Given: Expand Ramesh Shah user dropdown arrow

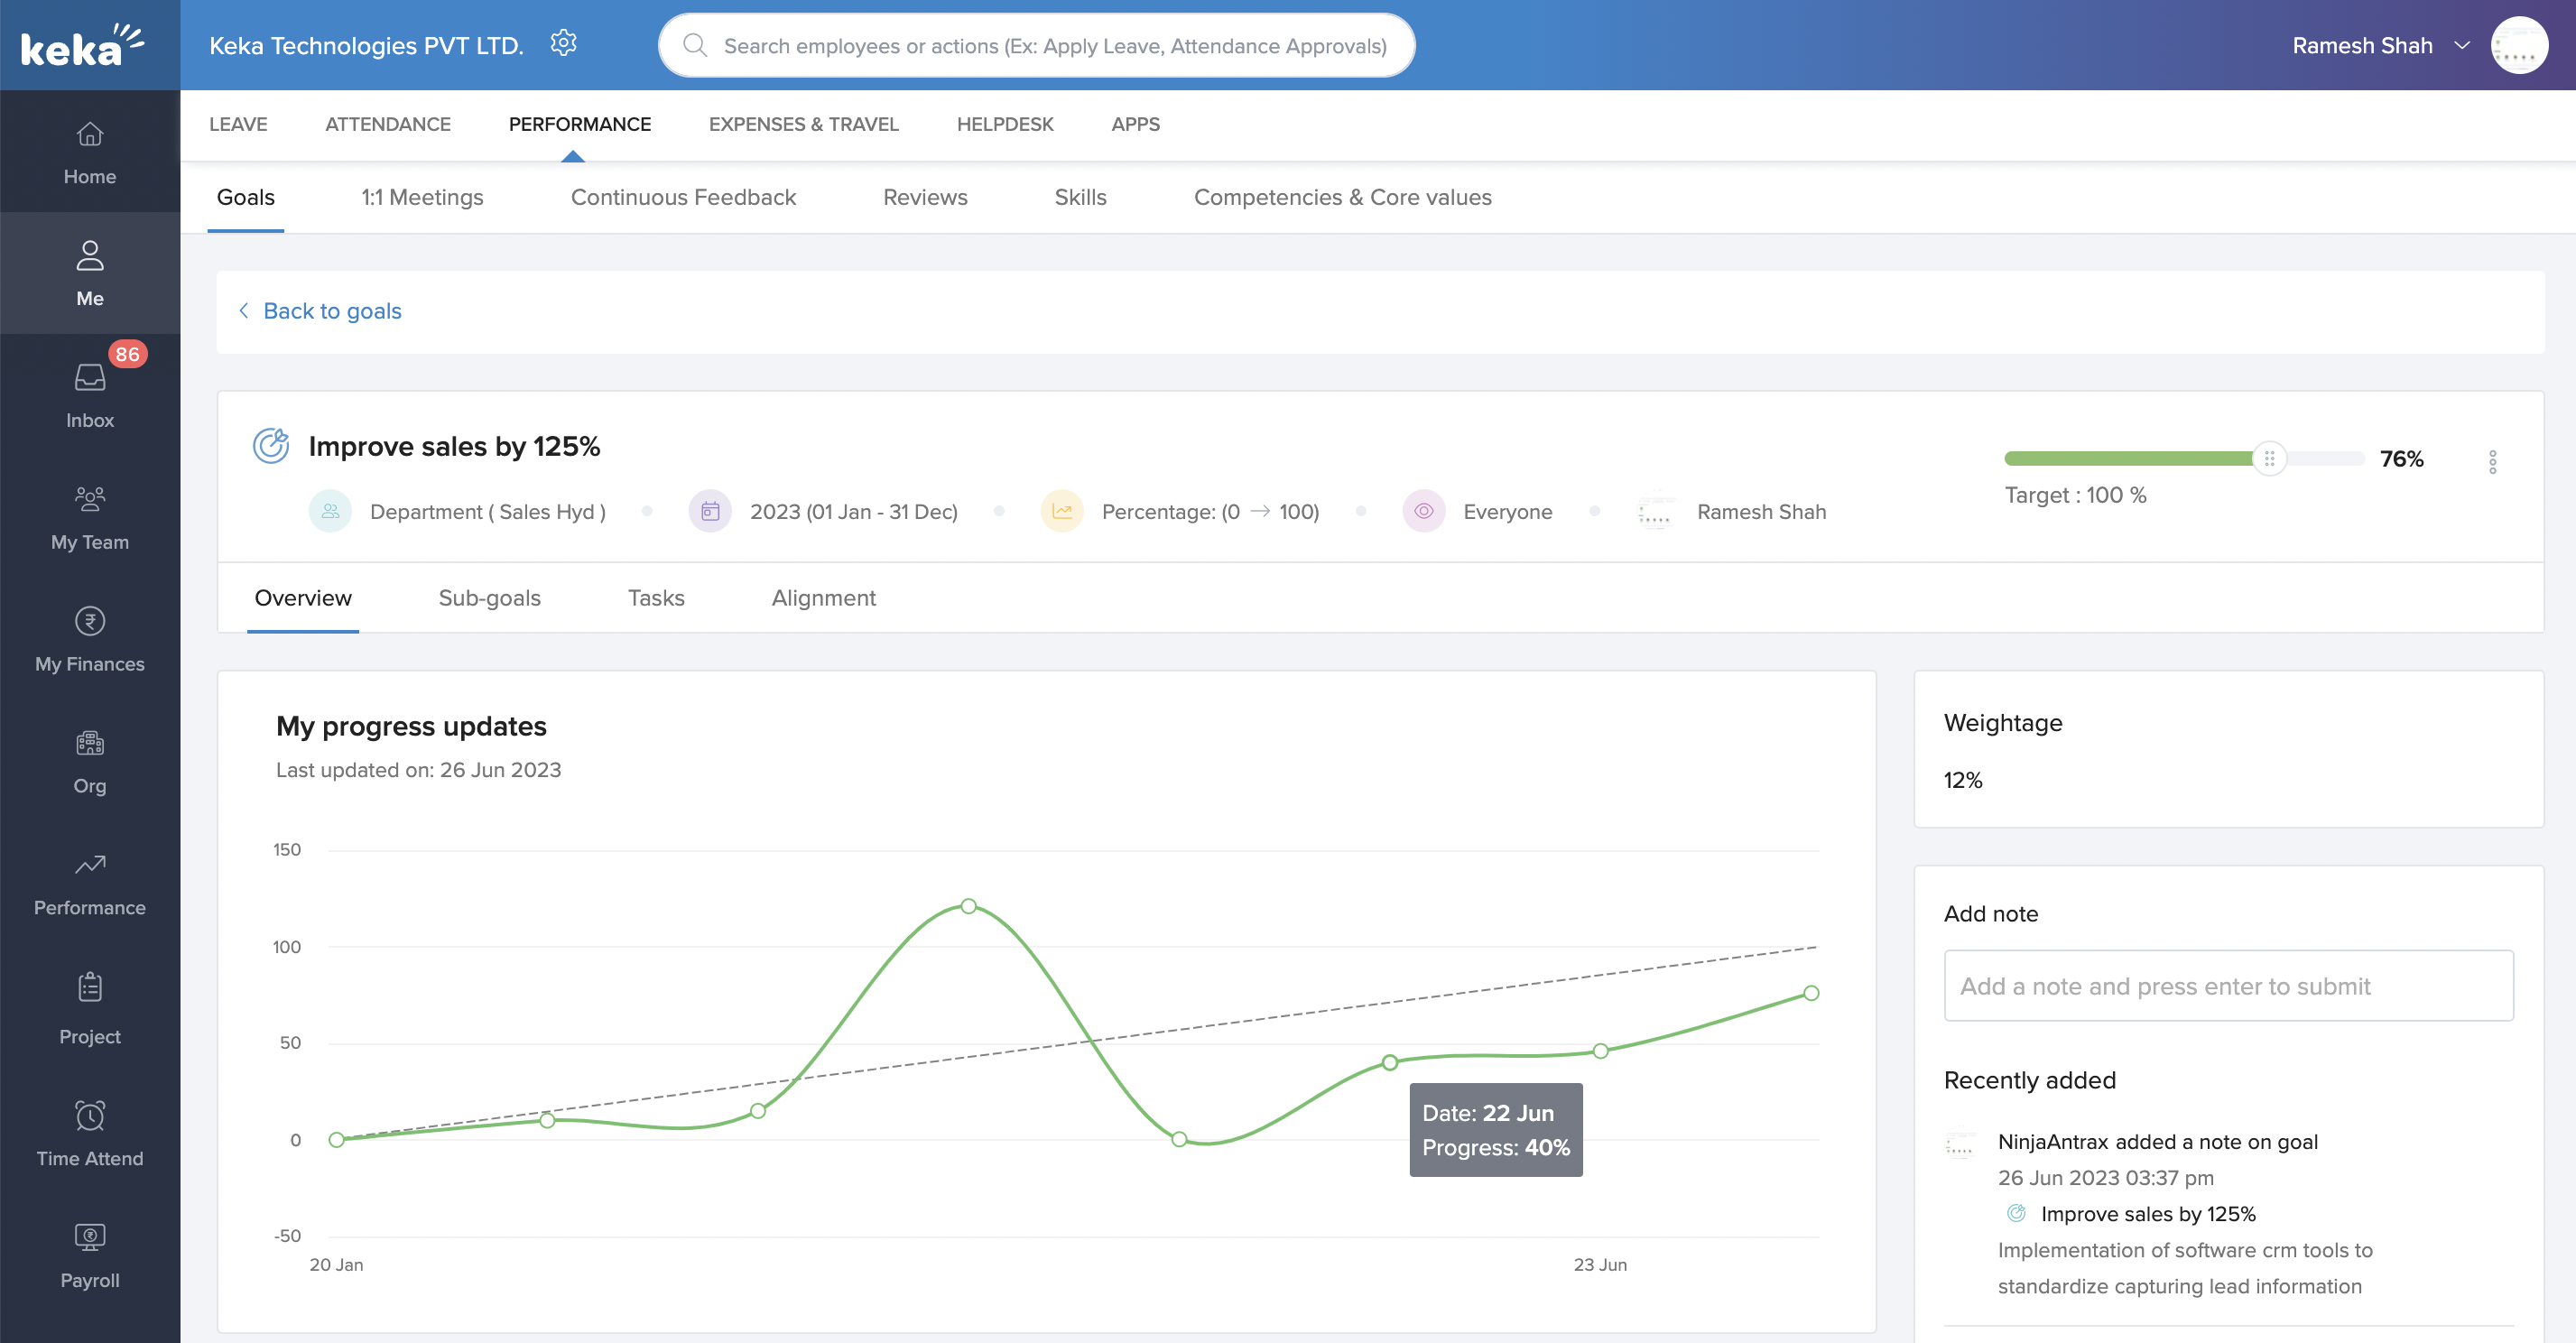Looking at the screenshot, I should pos(2462,46).
